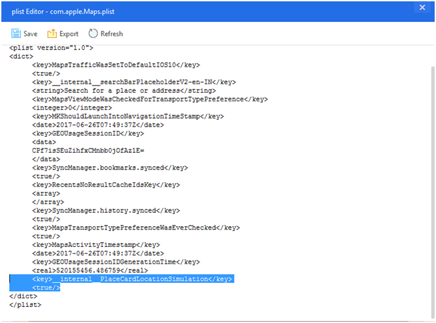
Task: Click the closing </plist> tag line
Action: tap(25, 305)
